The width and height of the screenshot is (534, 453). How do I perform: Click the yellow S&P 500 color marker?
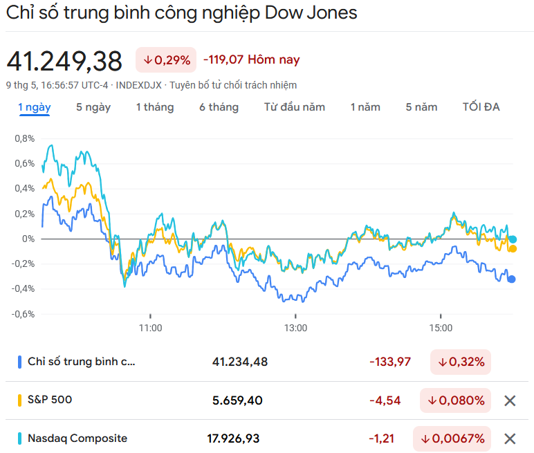click(20, 400)
